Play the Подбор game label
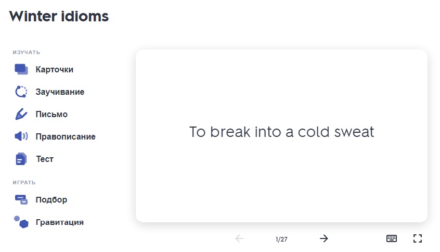440x252 pixels. coord(51,199)
